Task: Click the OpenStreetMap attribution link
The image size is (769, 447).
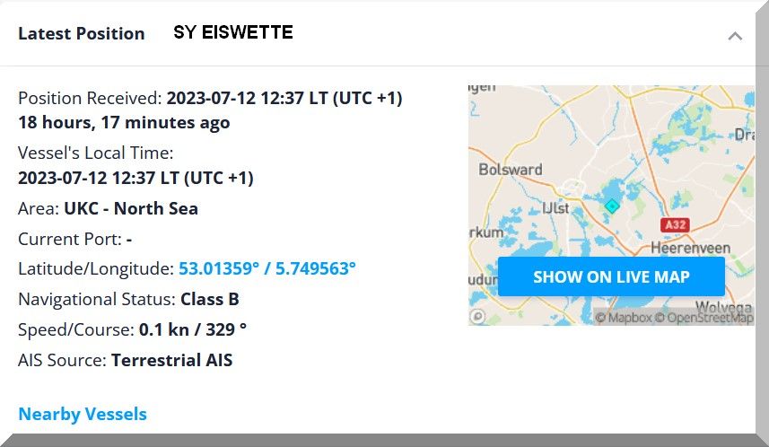Action: (x=703, y=318)
